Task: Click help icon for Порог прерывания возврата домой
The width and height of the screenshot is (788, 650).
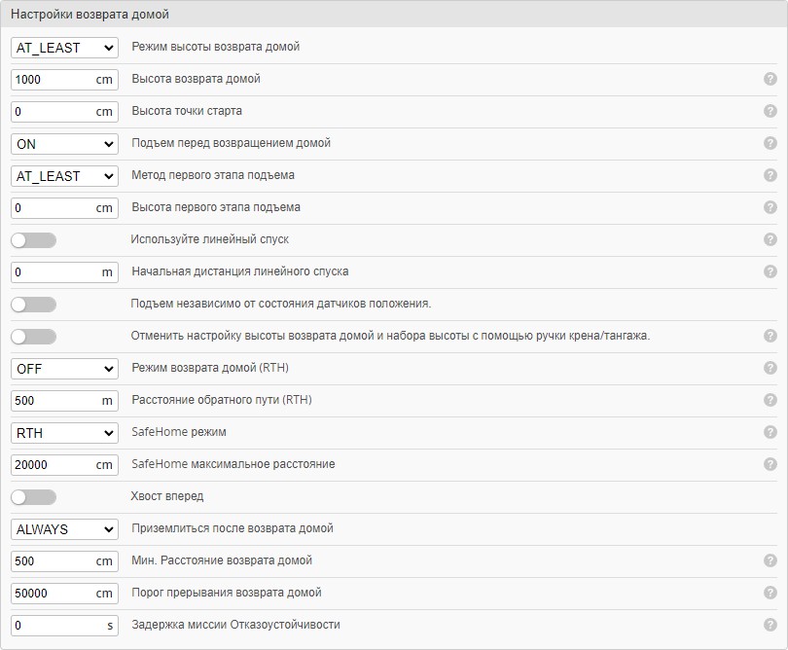Action: click(x=770, y=593)
